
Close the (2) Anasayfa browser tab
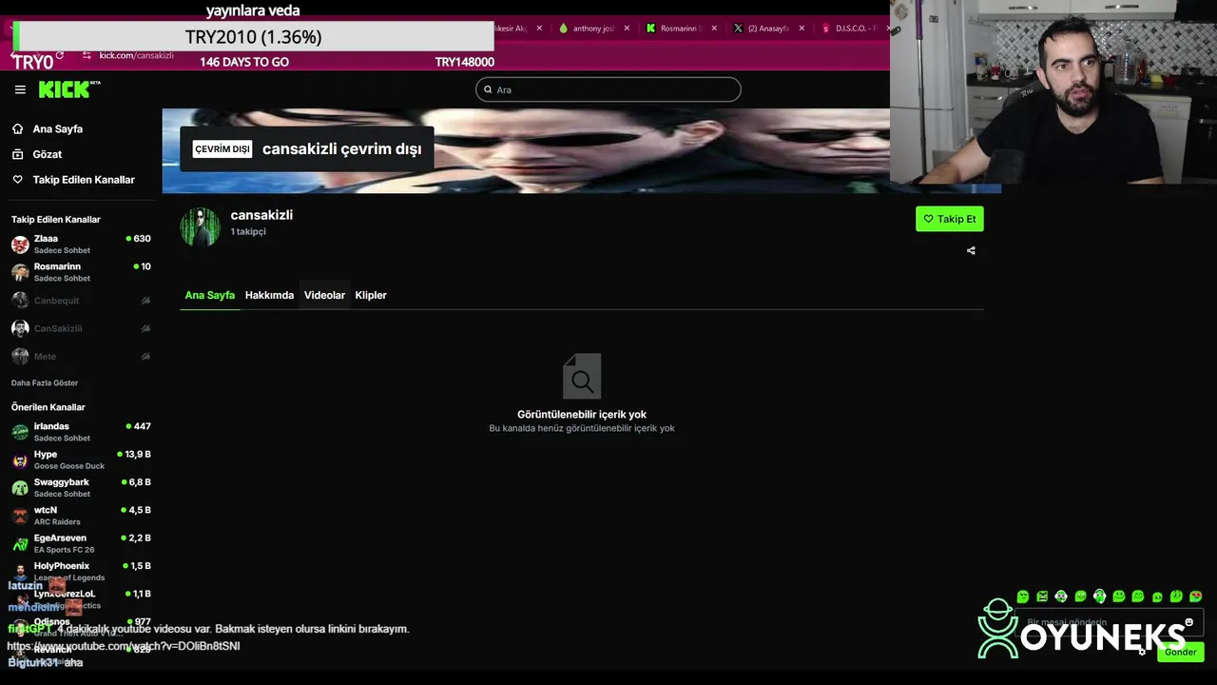point(802,29)
